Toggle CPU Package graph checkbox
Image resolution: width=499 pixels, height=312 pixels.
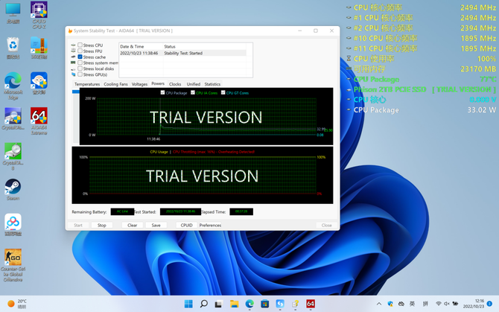(162, 93)
